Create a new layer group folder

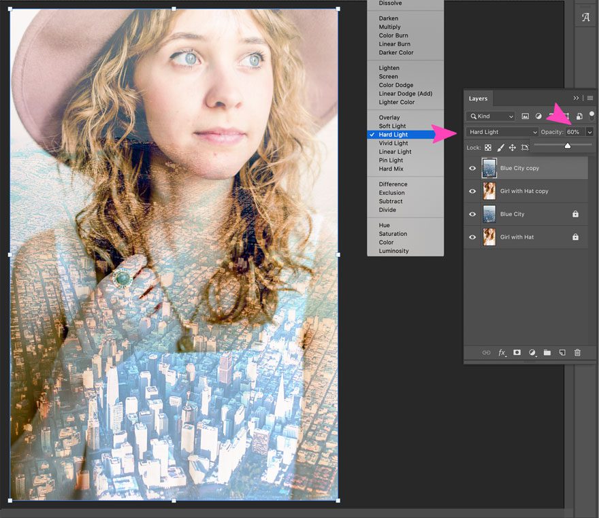pos(547,352)
